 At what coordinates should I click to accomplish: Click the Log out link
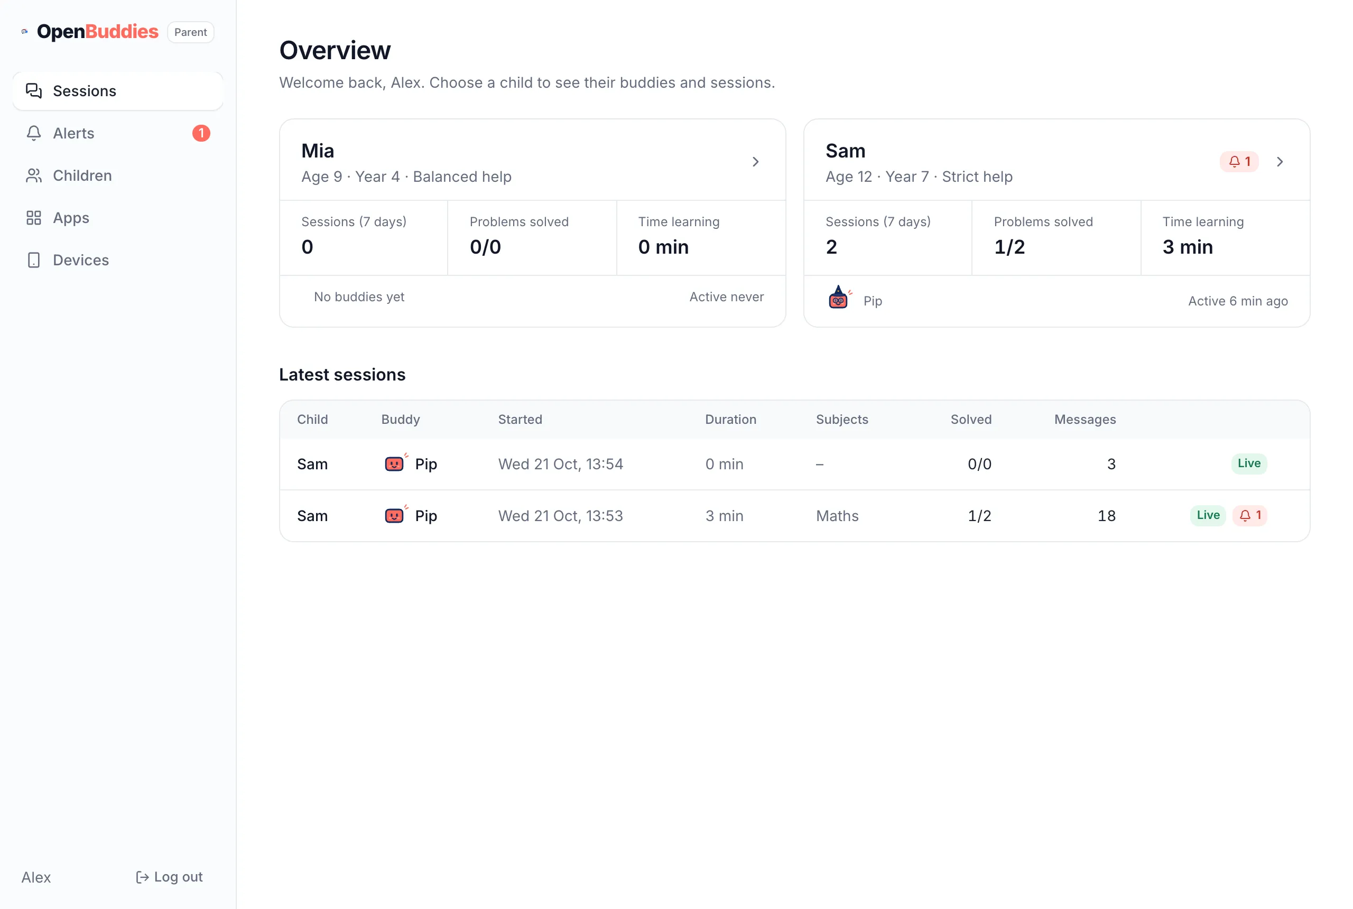click(x=169, y=877)
